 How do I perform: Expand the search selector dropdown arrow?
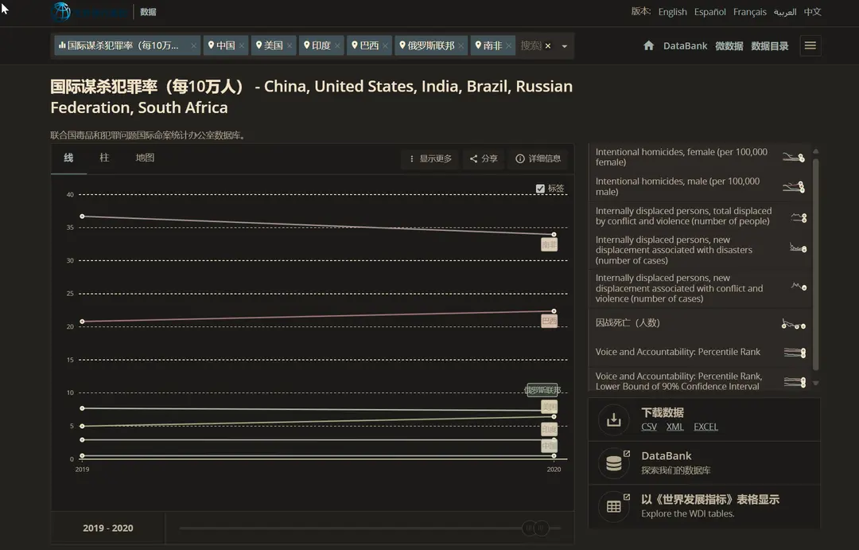pos(565,46)
